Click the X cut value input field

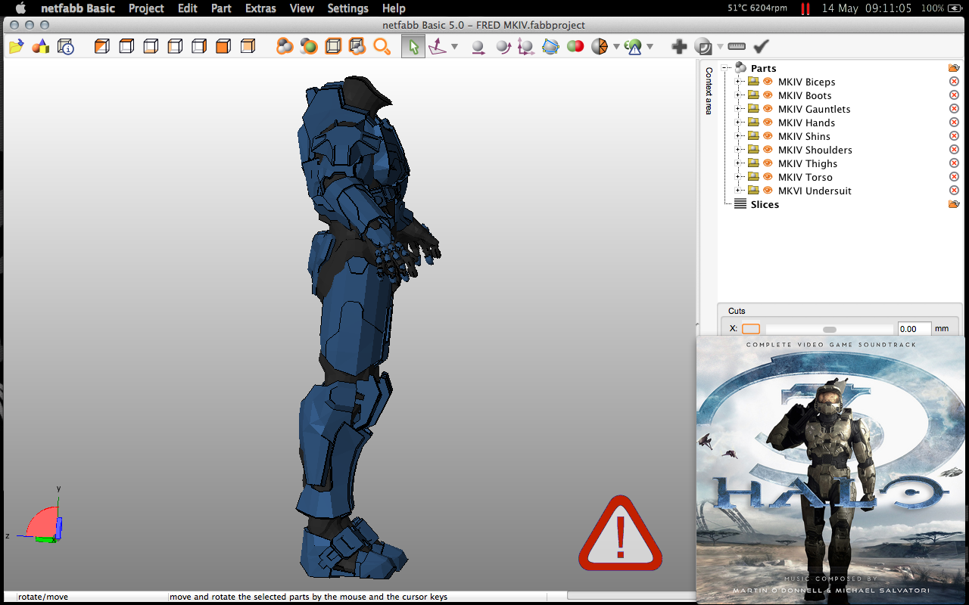(914, 329)
